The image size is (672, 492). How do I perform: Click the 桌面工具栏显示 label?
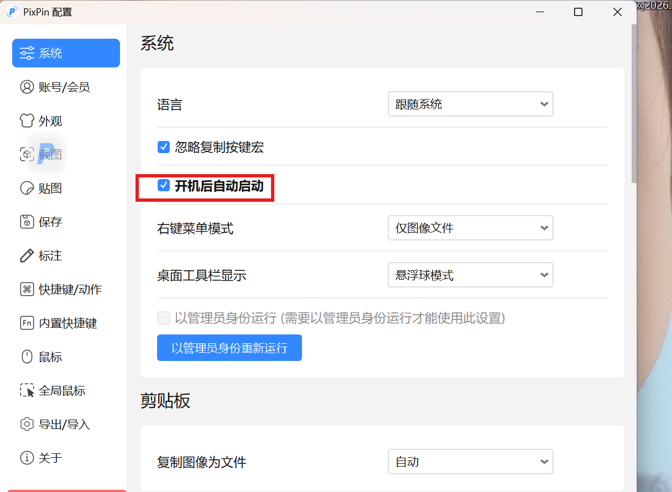[x=201, y=275]
